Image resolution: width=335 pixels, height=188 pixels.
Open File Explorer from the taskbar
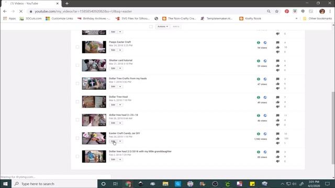(165, 184)
